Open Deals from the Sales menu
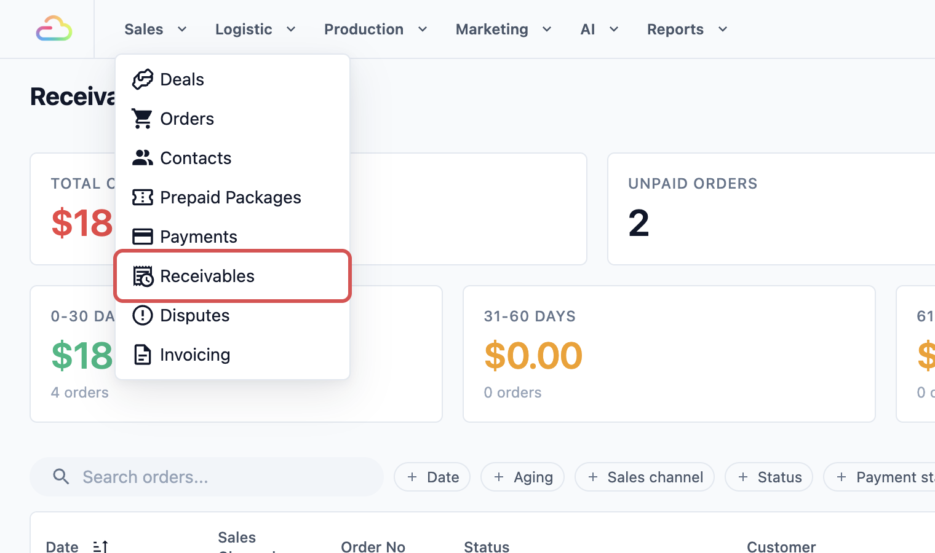The image size is (935, 553). pyautogui.click(x=233, y=79)
